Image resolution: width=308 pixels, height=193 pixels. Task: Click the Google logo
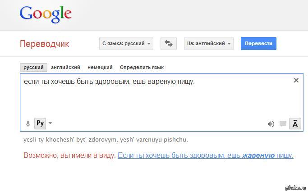point(46,14)
